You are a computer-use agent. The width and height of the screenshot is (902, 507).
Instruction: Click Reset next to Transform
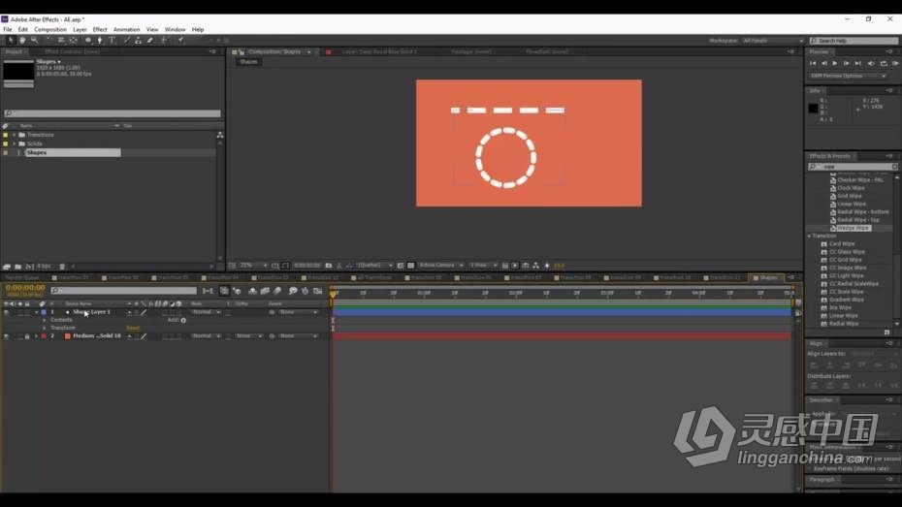[x=133, y=329]
